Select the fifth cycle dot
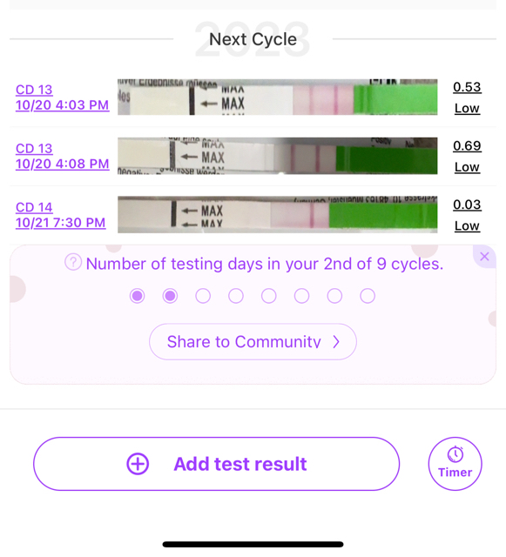Screen dimensions: 506x557 click(269, 296)
